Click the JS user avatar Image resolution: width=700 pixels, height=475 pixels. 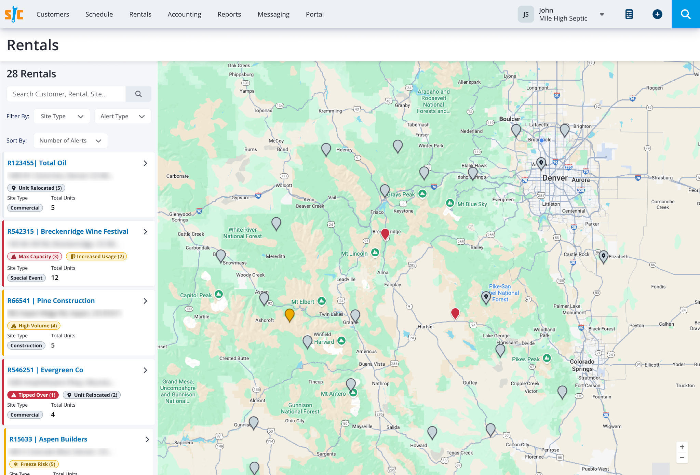526,14
